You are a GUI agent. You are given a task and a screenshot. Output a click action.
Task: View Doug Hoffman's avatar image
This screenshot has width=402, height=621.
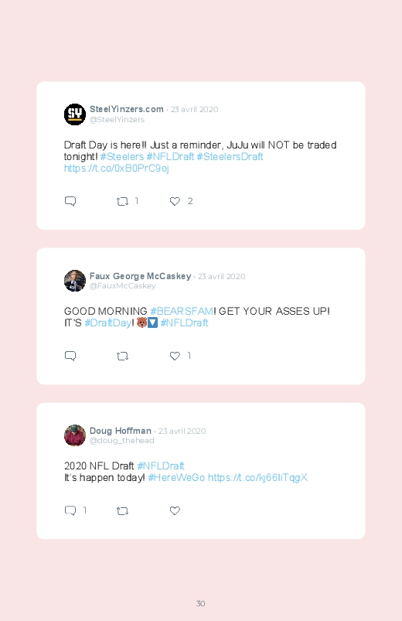tap(75, 435)
